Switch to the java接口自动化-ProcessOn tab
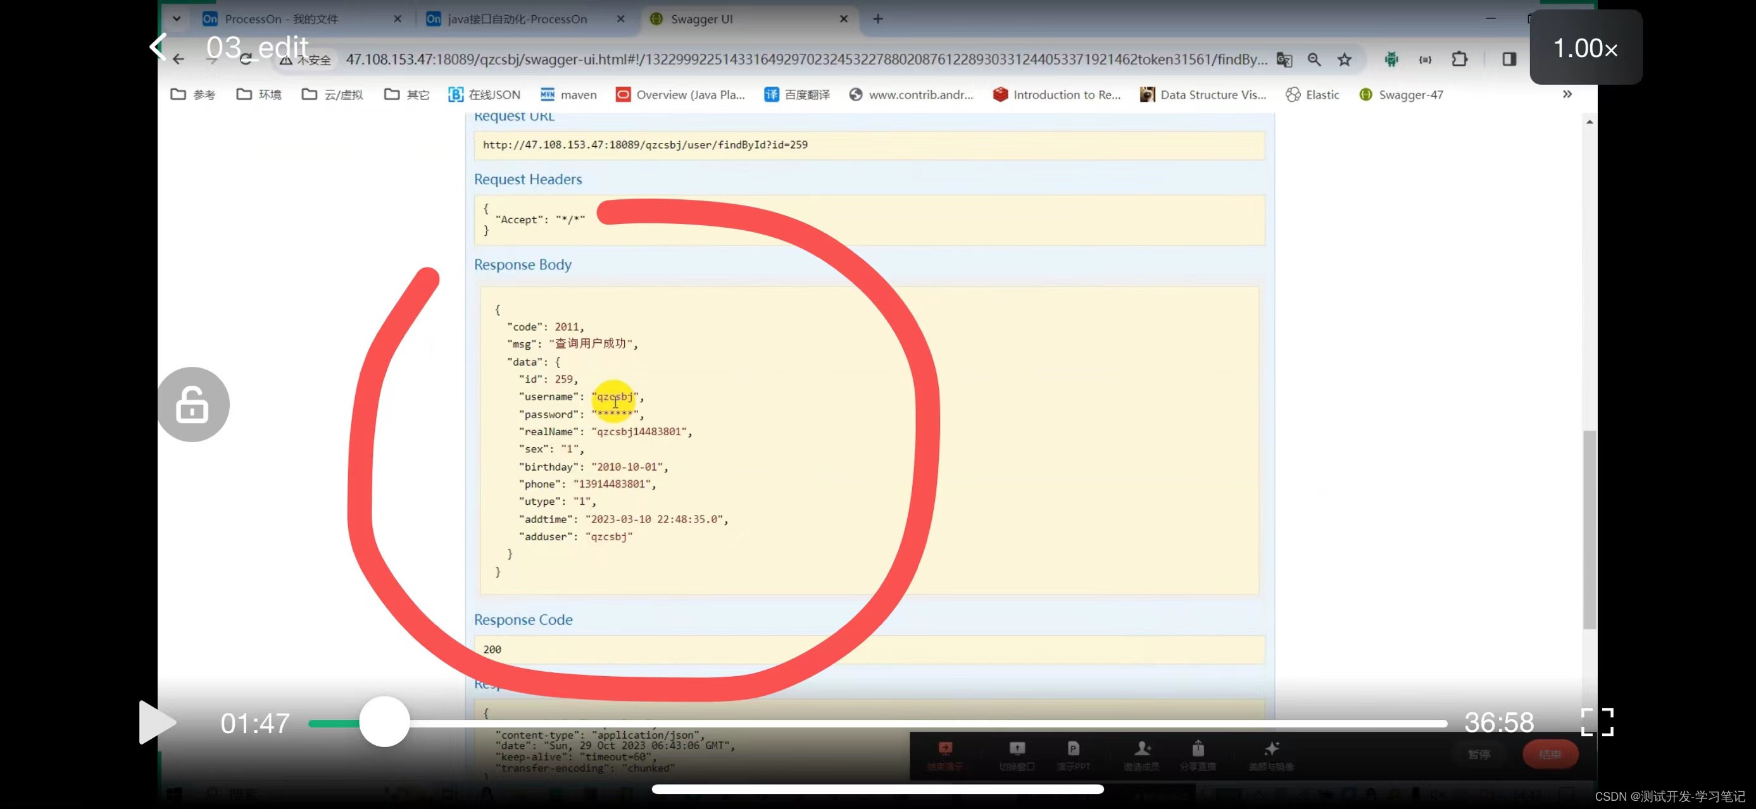 517,19
